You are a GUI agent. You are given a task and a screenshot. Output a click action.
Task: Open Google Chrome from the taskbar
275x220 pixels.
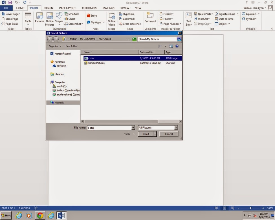pos(40,215)
